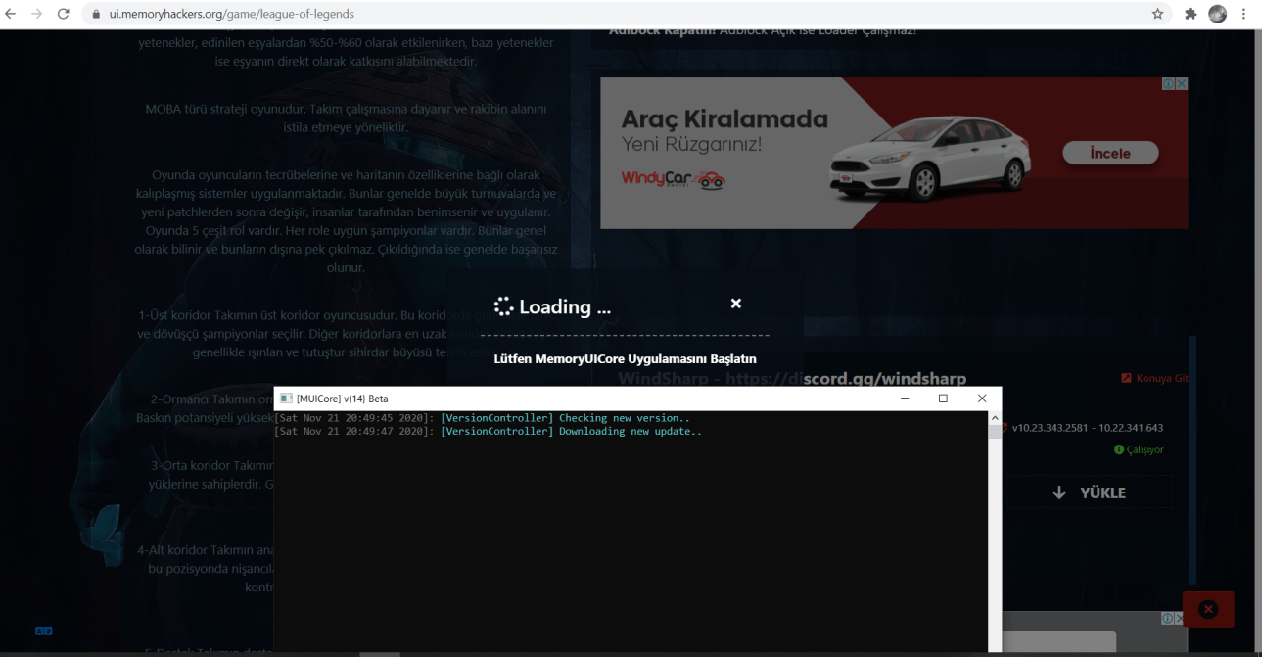Click the WindSharp discord.gg heading
Image resolution: width=1262 pixels, height=657 pixels.
coord(792,378)
